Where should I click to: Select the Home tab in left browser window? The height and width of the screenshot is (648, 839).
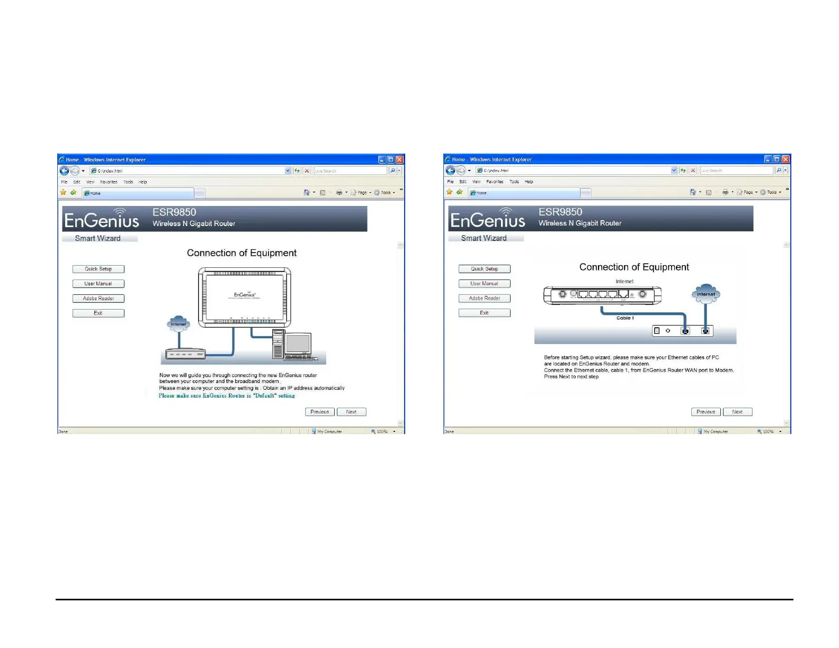[x=138, y=193]
